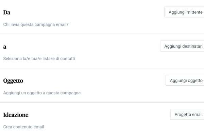Click the divider line above Ideazione section
Image resolution: width=204 pixels, height=136 pixels.
click(102, 102)
